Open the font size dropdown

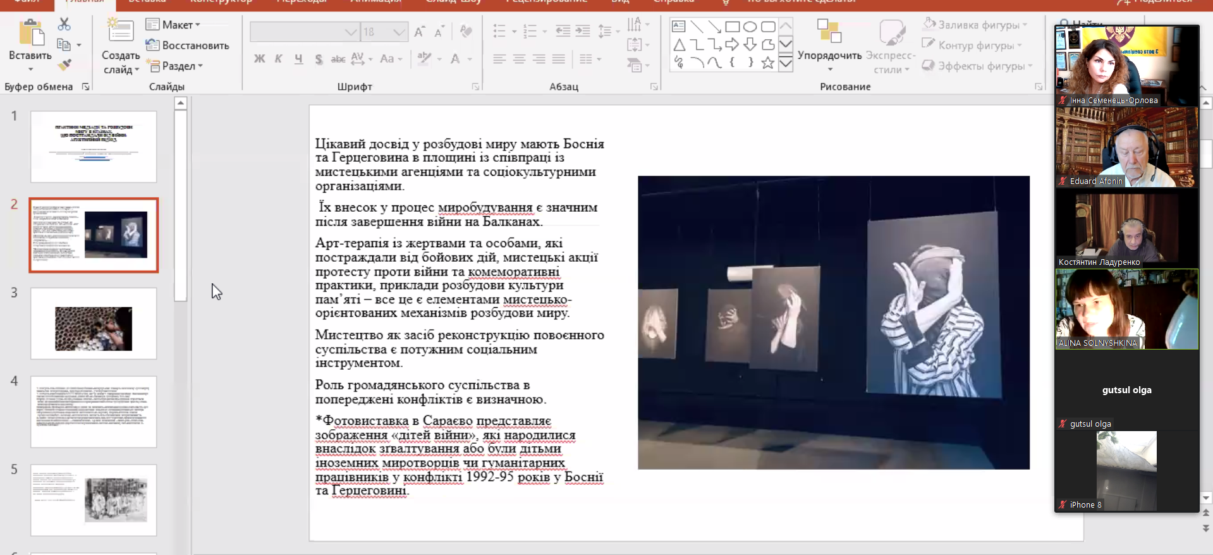tap(398, 32)
